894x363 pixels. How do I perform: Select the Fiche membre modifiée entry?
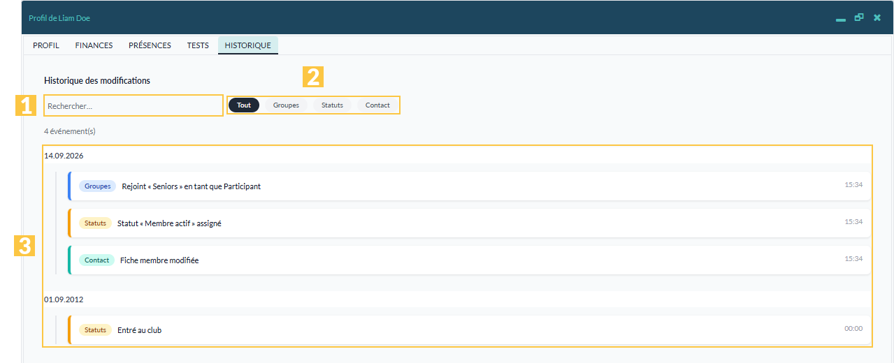(x=470, y=260)
